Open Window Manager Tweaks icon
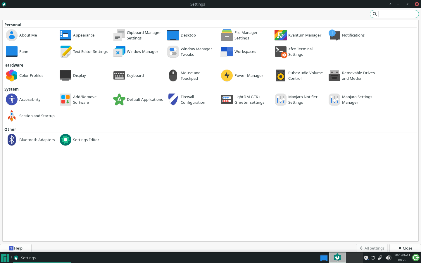This screenshot has width=421, height=263. [173, 52]
